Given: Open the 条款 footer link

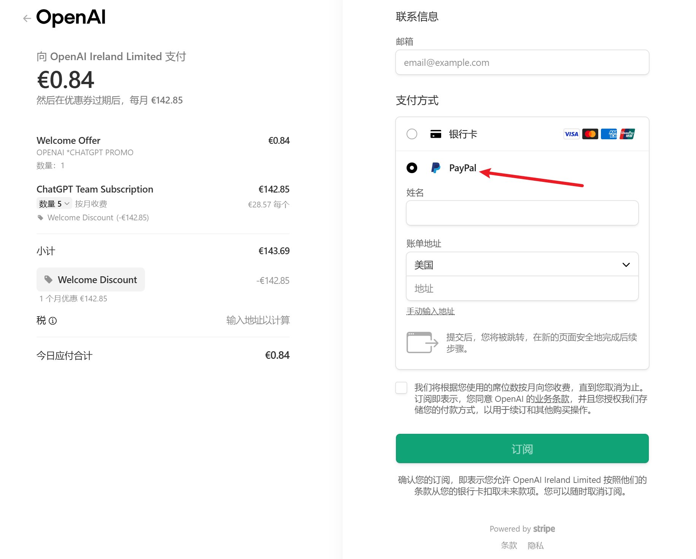Looking at the screenshot, I should pyautogui.click(x=509, y=546).
